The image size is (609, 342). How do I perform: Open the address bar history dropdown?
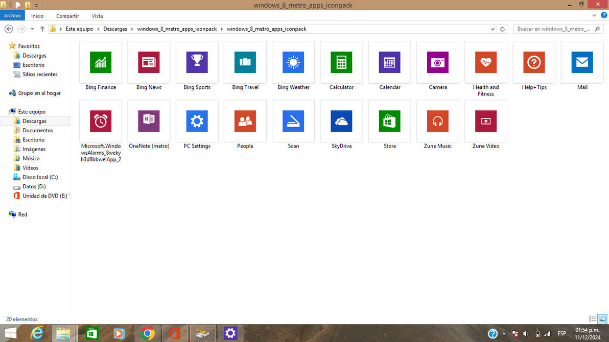click(492, 29)
